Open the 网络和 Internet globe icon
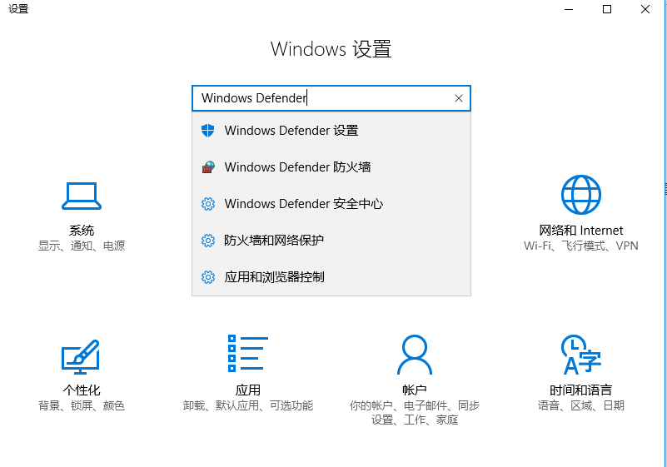The width and height of the screenshot is (667, 467). pos(580,196)
